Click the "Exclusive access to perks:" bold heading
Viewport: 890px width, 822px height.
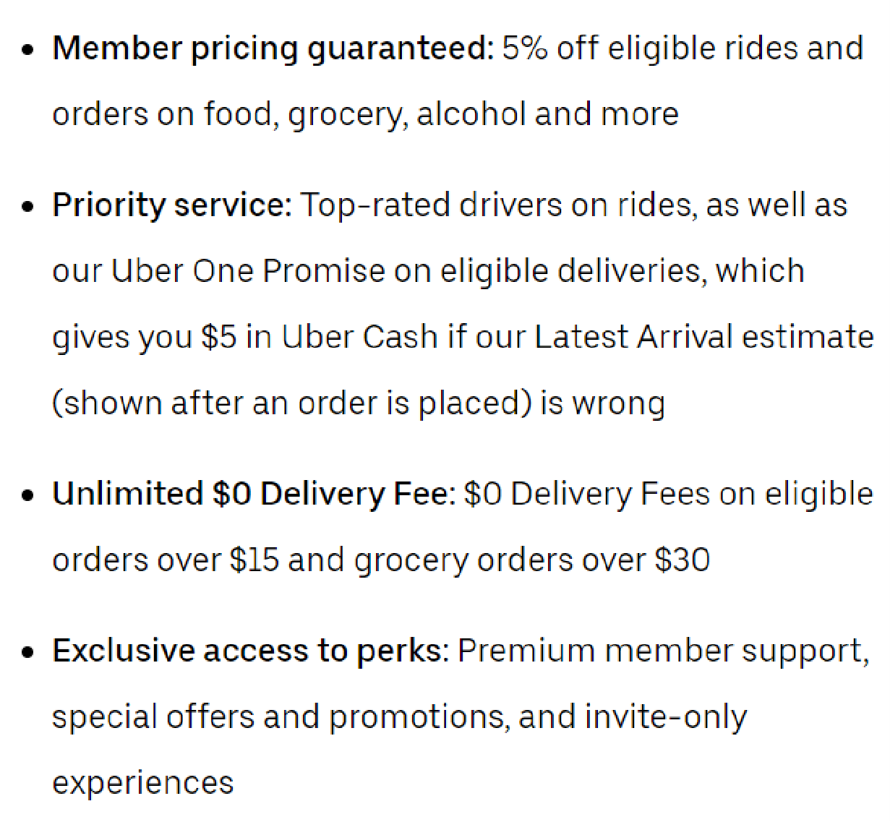click(251, 651)
